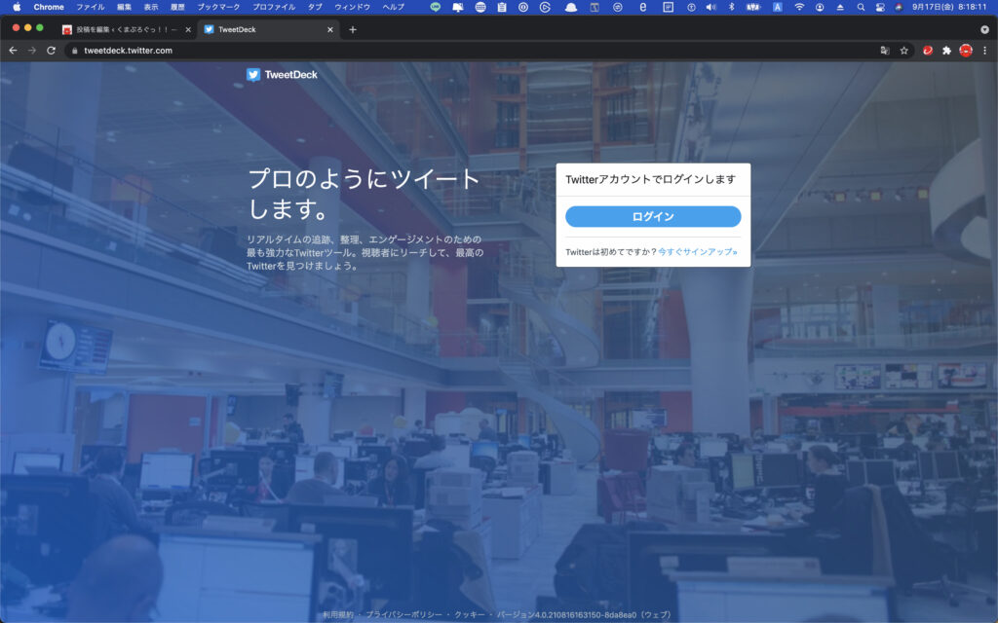Image resolution: width=998 pixels, height=623 pixels.
Task: Open the clipboard icon in menu bar
Action: point(502,7)
